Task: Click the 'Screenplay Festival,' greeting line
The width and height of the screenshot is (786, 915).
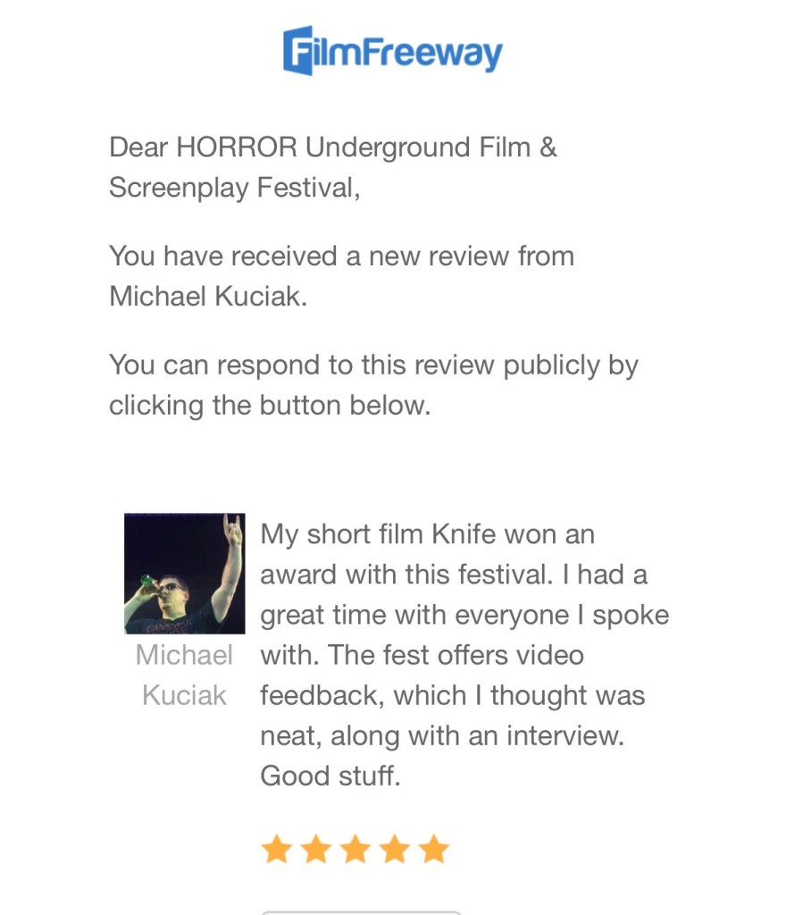Action: [x=234, y=188]
